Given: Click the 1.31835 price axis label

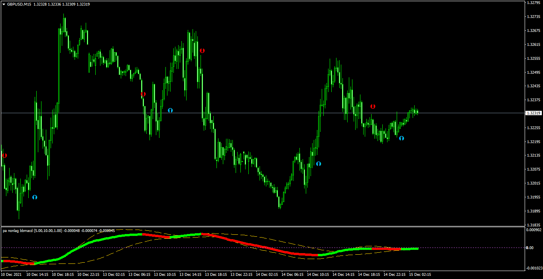Looking at the screenshot, I should (533, 225).
